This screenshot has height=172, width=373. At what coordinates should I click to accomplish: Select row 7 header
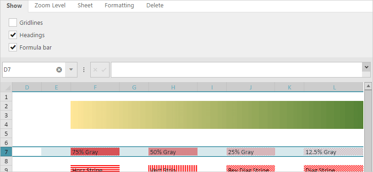pyautogui.click(x=6, y=152)
